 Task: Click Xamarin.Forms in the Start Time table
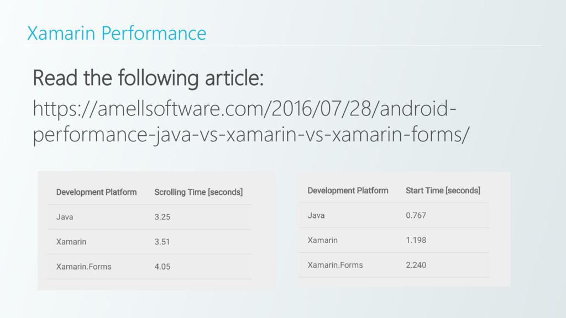(x=336, y=265)
